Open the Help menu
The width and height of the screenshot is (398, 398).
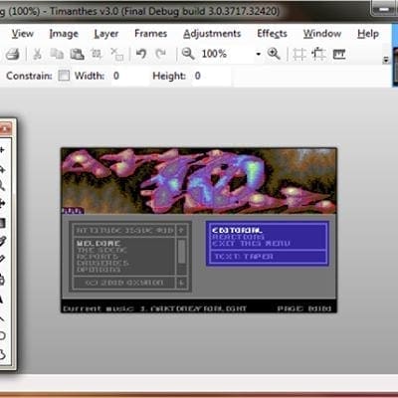point(368,34)
